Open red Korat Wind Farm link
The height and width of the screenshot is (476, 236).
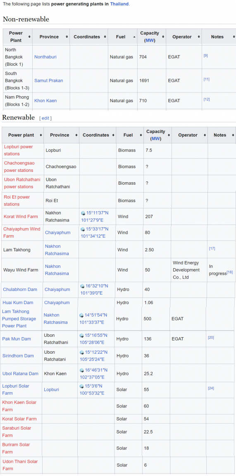[x=21, y=217]
